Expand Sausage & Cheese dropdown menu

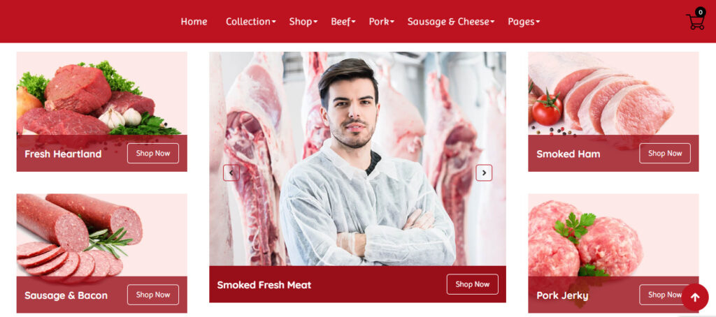(451, 22)
